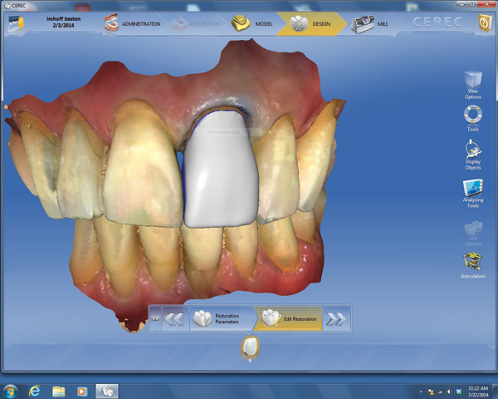Open Internet Explorer from the taskbar
498x399 pixels.
coord(35,390)
